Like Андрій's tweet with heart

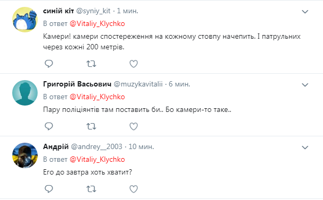[134, 189]
